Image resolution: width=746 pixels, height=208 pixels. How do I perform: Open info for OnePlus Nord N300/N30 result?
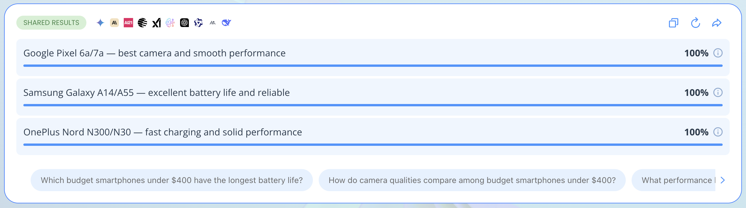[718, 132]
